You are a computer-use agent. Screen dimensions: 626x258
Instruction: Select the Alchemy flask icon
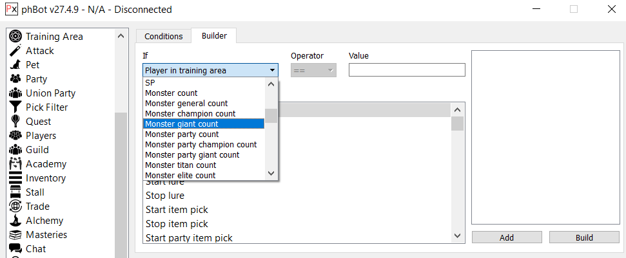pos(15,221)
